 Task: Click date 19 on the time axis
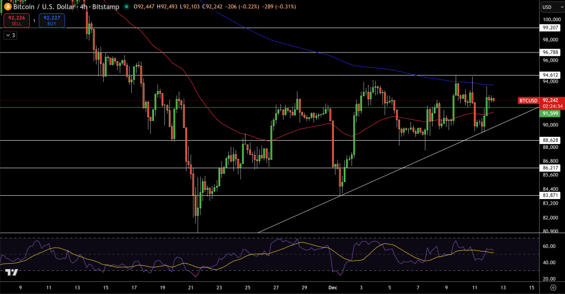(163, 287)
